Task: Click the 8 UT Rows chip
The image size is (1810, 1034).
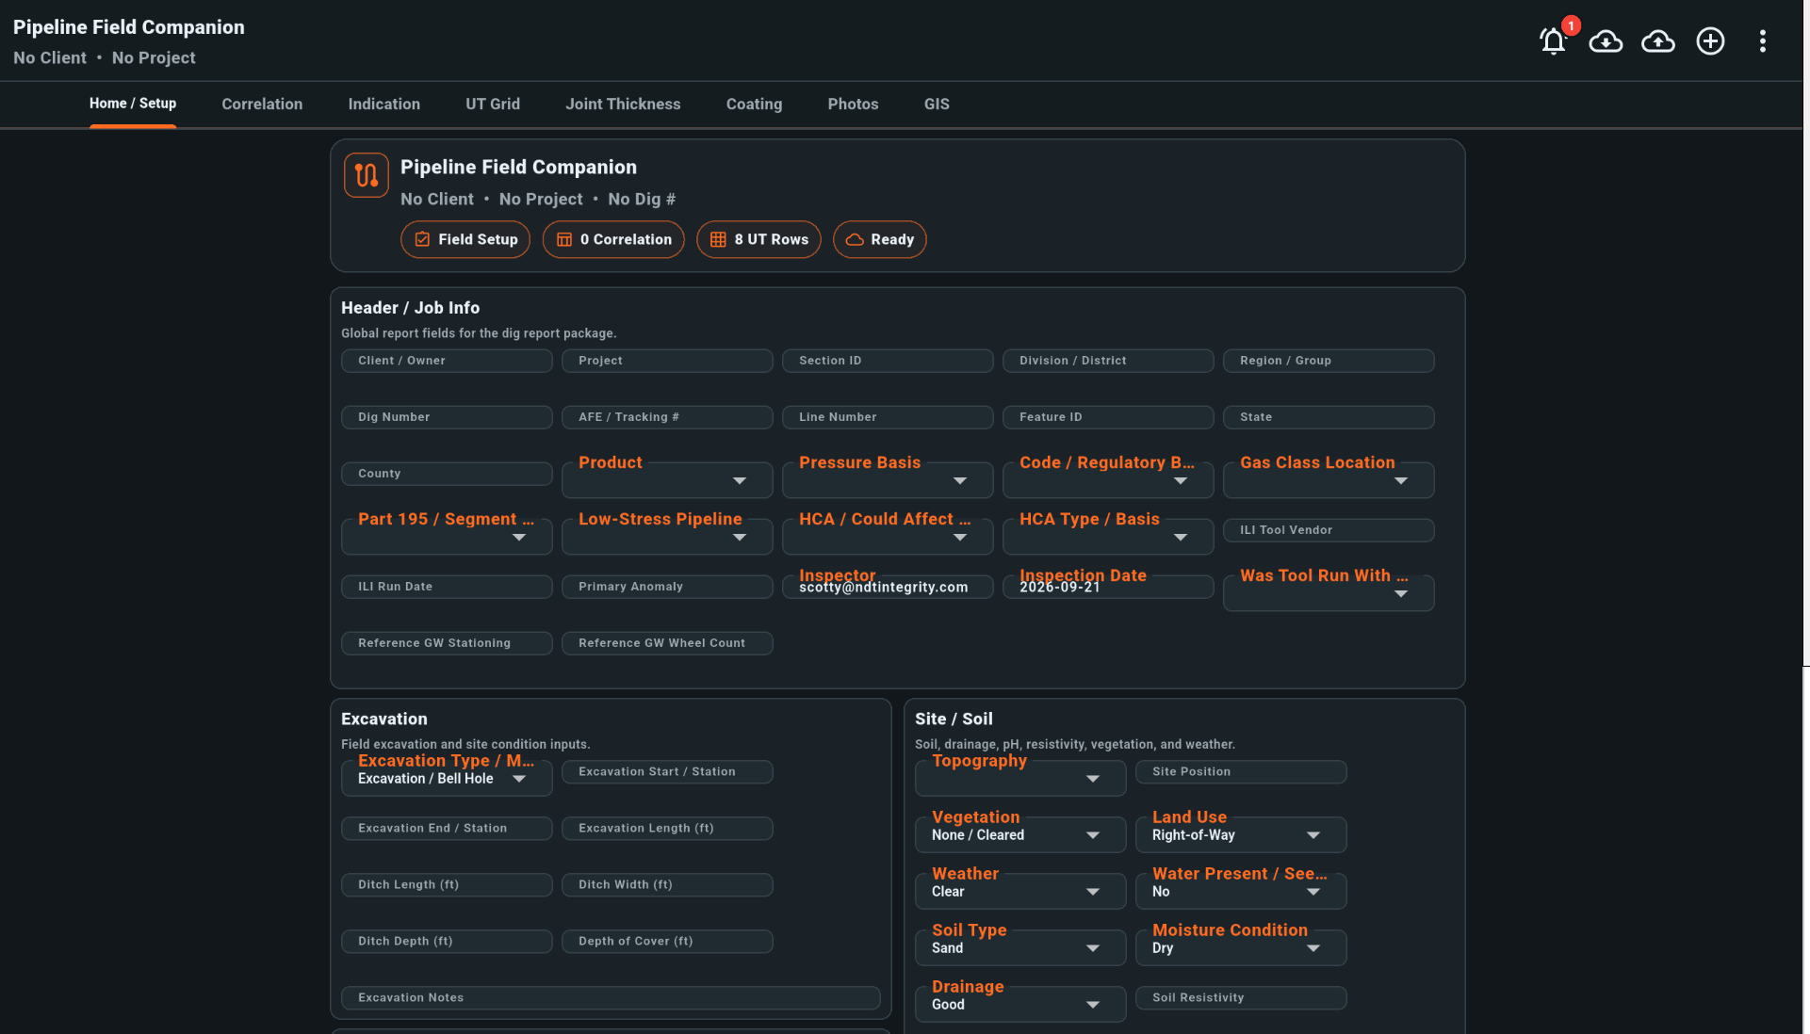Action: point(758,239)
